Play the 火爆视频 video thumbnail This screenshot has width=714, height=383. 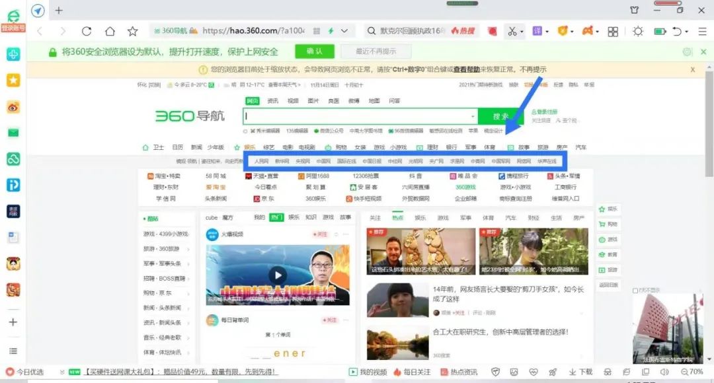278,275
